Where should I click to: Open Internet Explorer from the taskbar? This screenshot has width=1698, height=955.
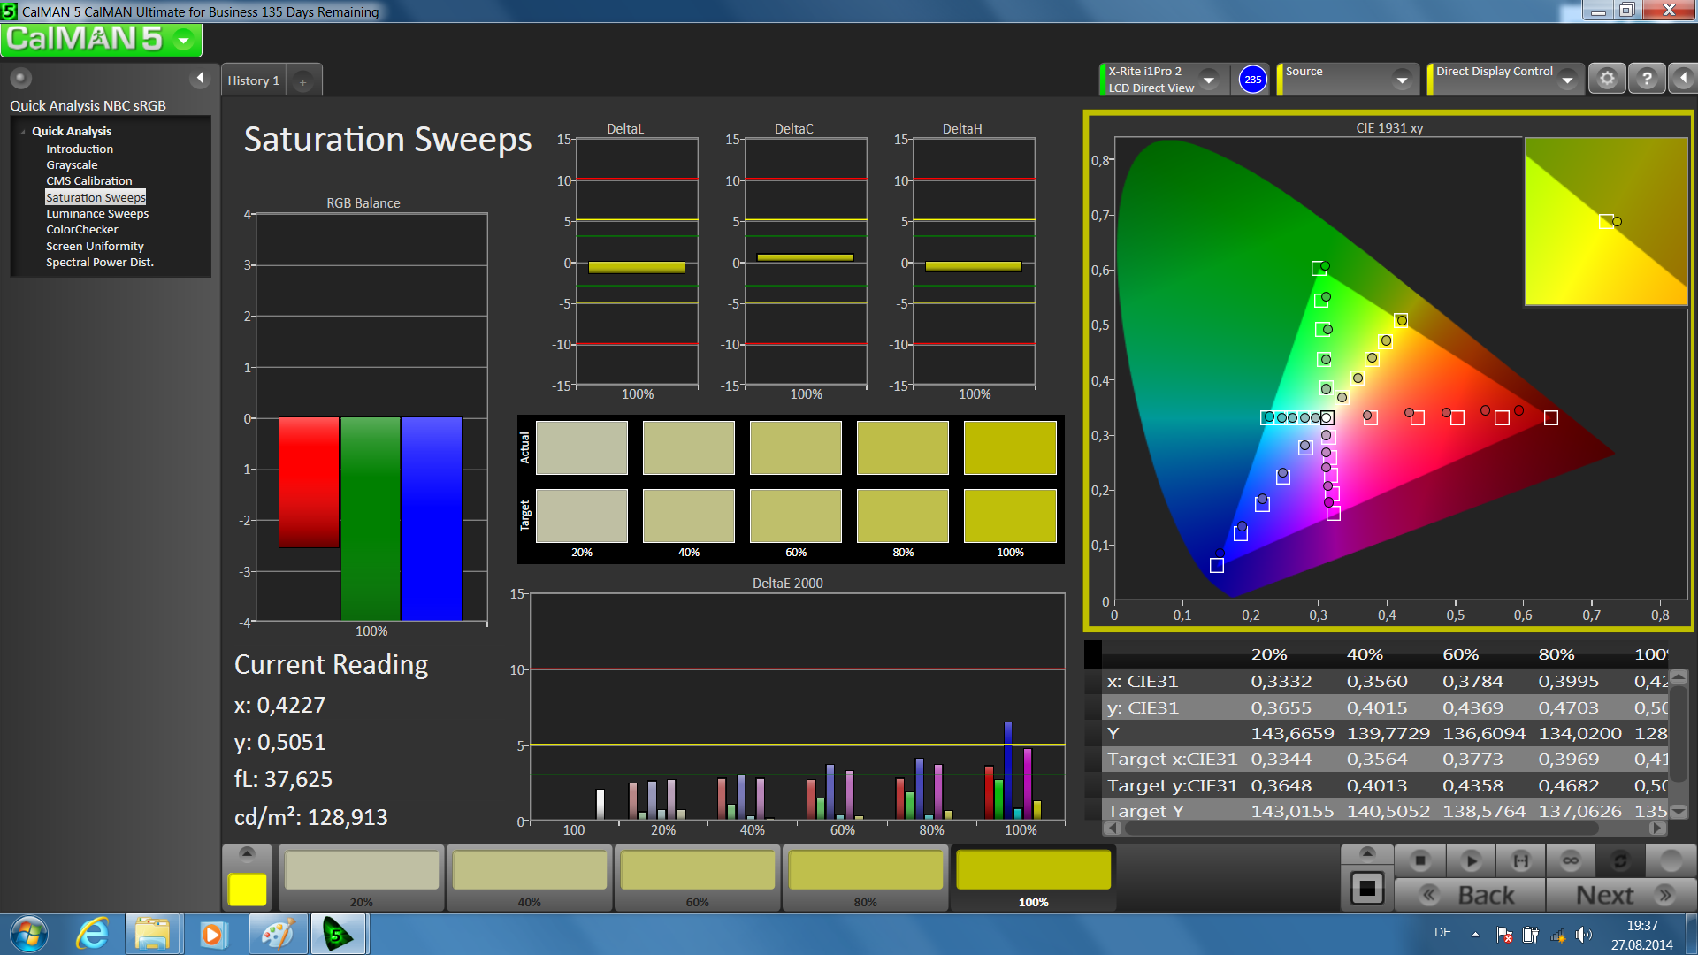[x=92, y=934]
